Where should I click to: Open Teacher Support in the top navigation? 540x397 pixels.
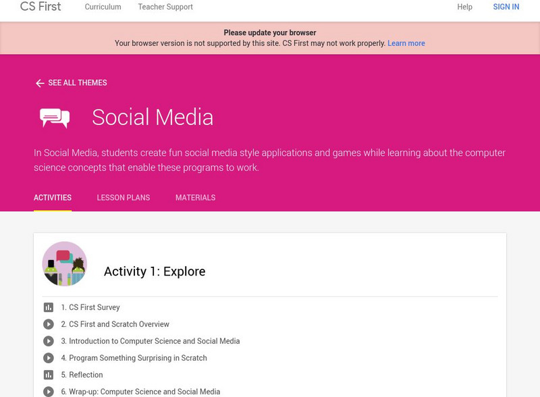[x=165, y=7]
